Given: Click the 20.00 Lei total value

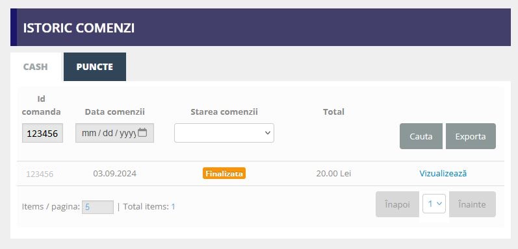Looking at the screenshot, I should click(x=333, y=174).
